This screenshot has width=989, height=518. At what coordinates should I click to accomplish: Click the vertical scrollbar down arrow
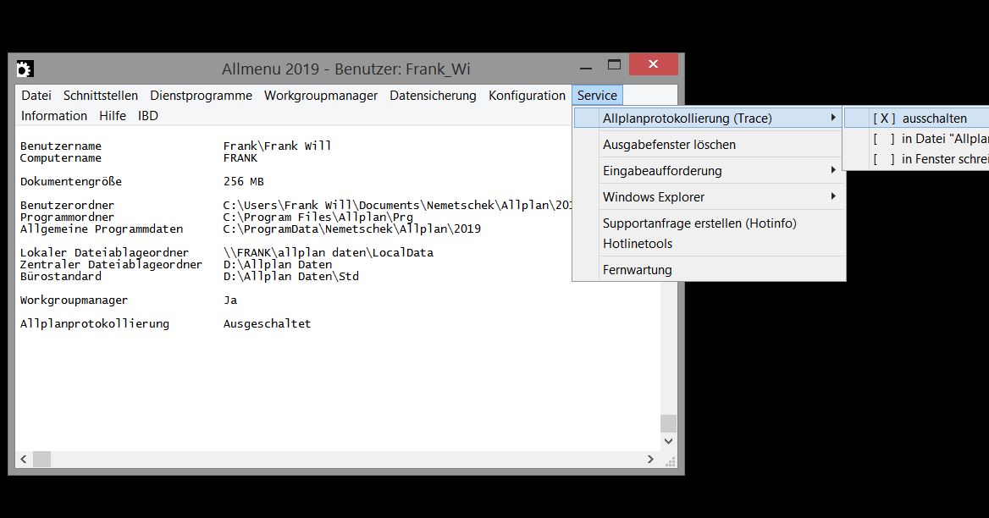point(668,441)
